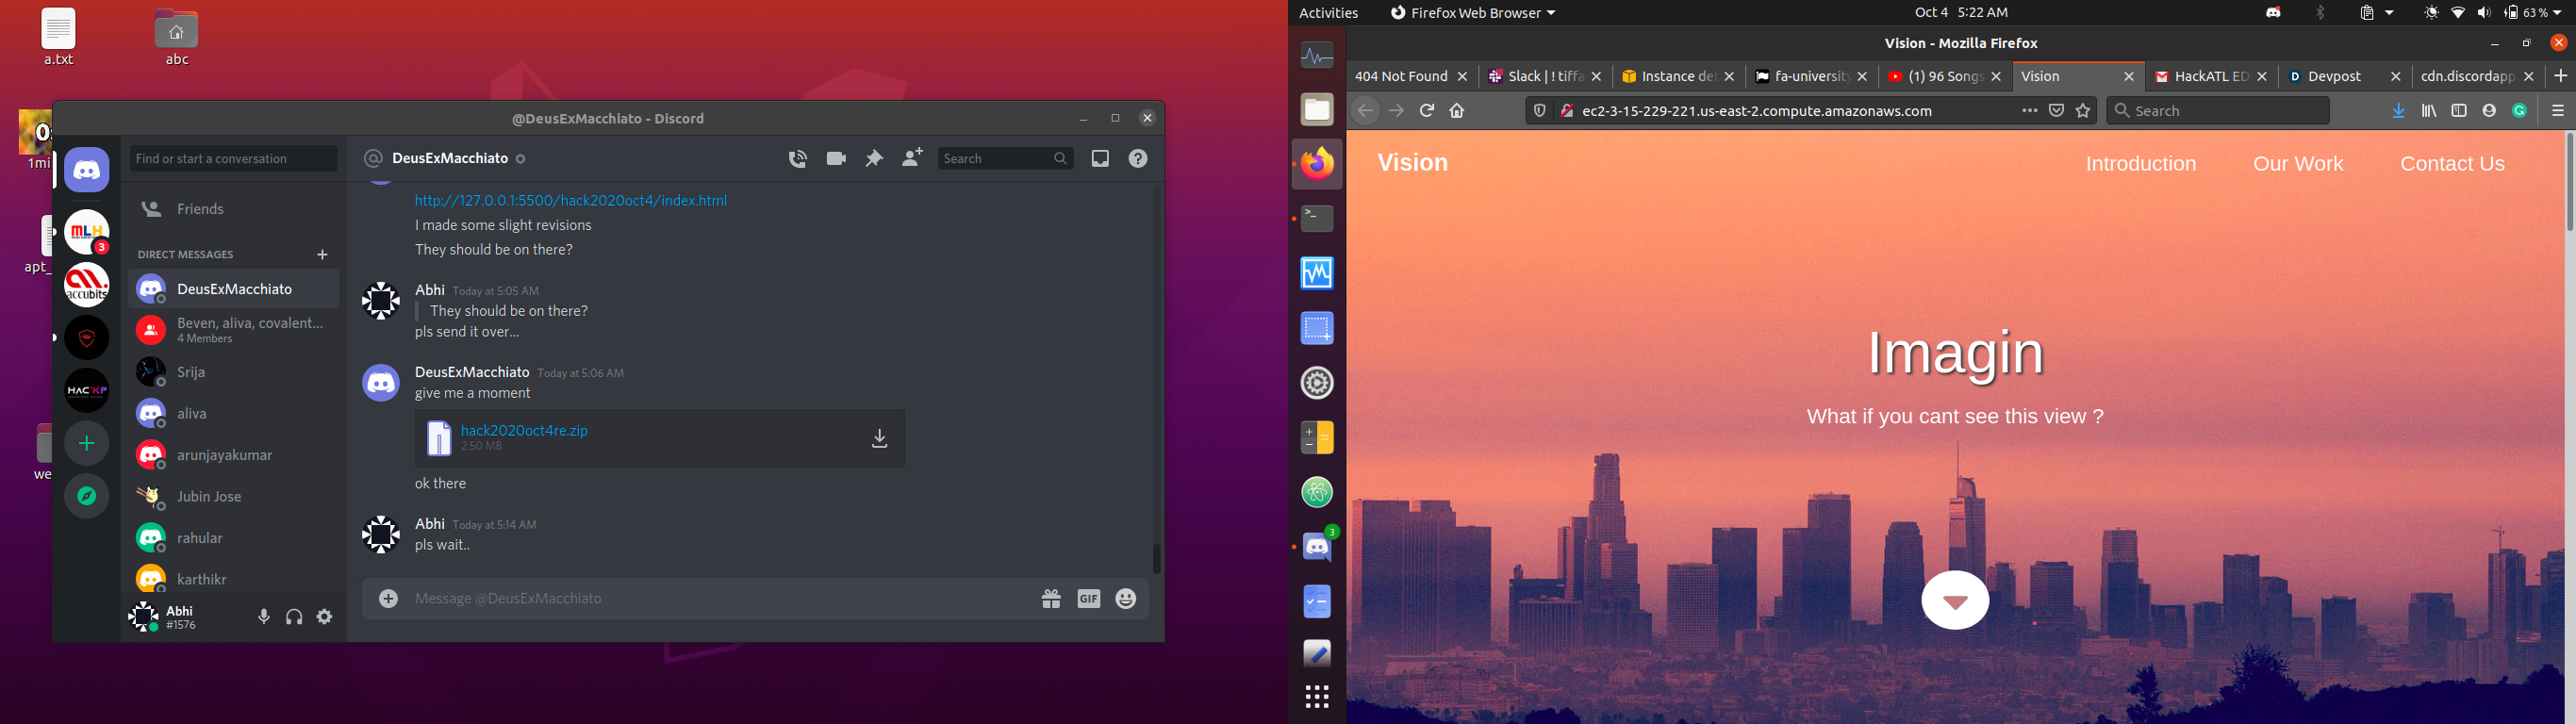Go to Firefox home page
The width and height of the screenshot is (2576, 724).
[1457, 110]
